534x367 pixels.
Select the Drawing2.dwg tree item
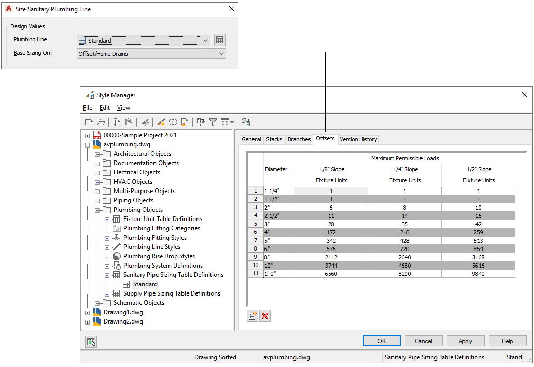pos(123,321)
